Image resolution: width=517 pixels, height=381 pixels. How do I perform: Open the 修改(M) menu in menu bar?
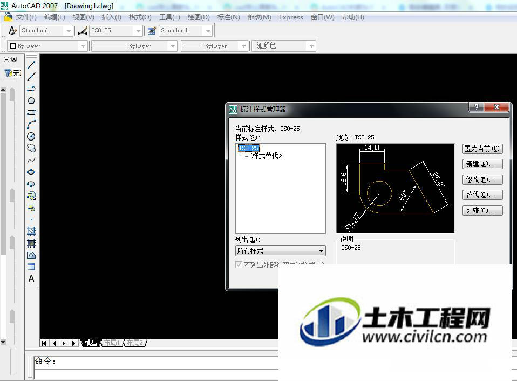click(x=260, y=17)
